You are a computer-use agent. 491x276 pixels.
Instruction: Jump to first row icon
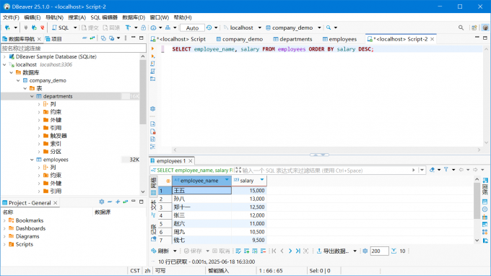click(x=274, y=251)
